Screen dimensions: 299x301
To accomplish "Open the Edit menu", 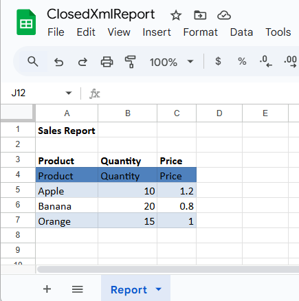I will click(x=86, y=32).
